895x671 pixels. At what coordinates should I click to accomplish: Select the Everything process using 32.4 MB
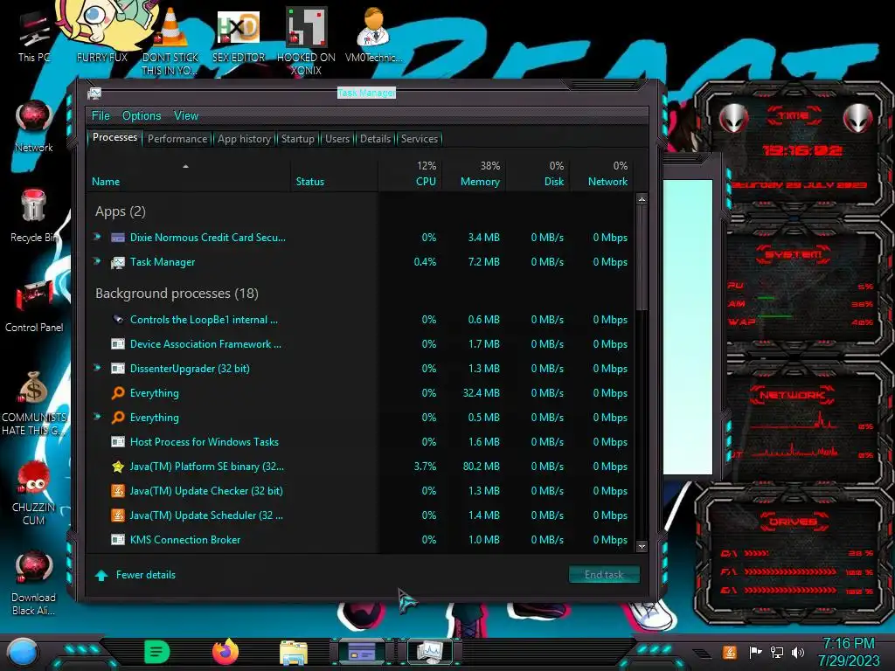360,392
